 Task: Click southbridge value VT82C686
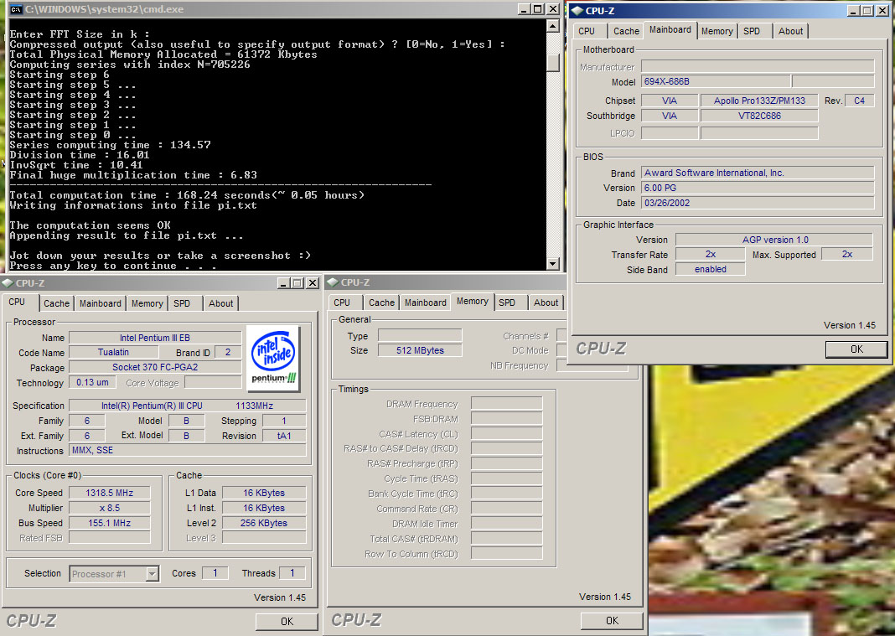pos(759,116)
